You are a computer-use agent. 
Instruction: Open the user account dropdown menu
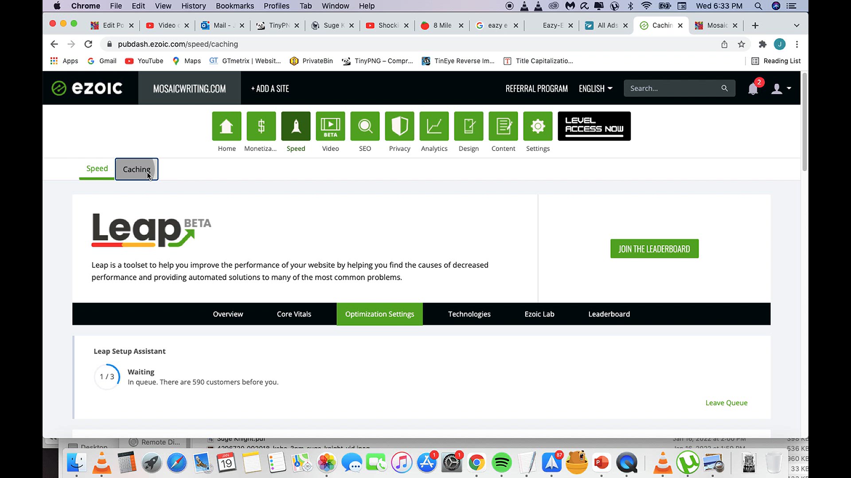tap(781, 89)
